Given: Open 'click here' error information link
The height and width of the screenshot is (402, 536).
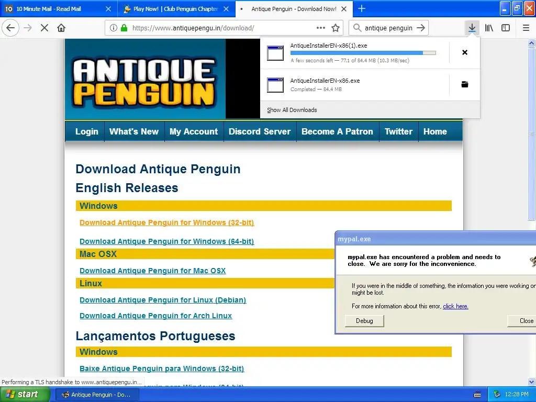Looking at the screenshot, I should tap(455, 306).
